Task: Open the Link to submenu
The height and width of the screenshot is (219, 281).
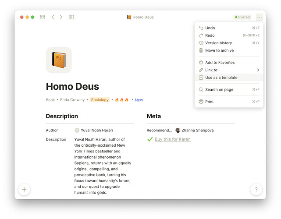Action: [229, 70]
